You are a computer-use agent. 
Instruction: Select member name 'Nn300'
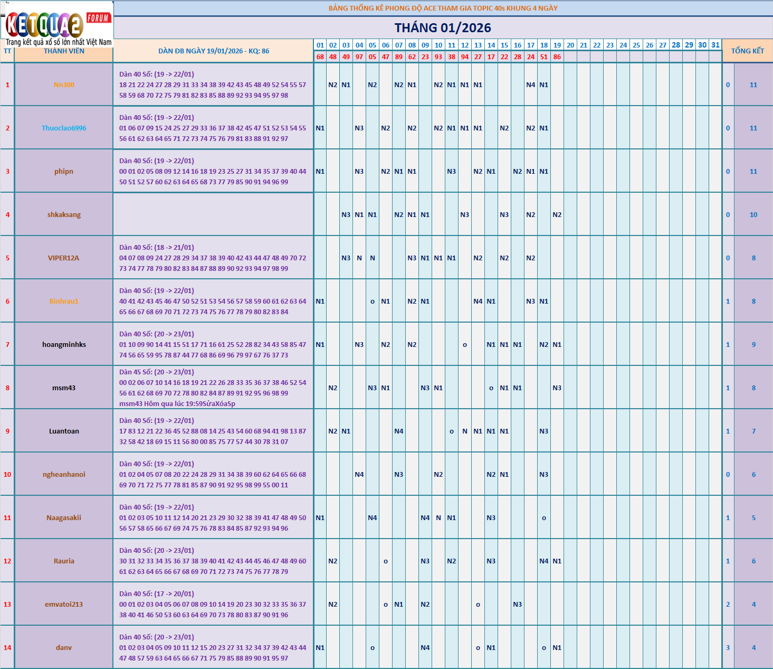64,85
